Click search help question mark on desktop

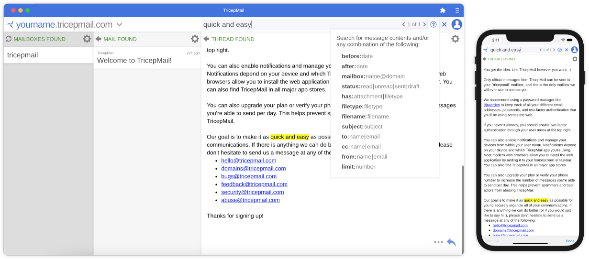[433, 24]
